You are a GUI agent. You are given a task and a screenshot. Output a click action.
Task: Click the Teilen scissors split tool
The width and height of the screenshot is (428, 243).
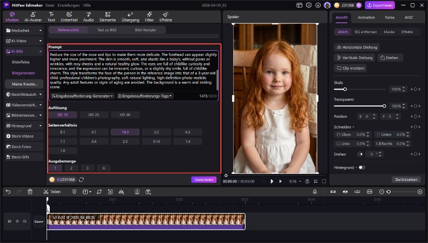(x=52, y=191)
